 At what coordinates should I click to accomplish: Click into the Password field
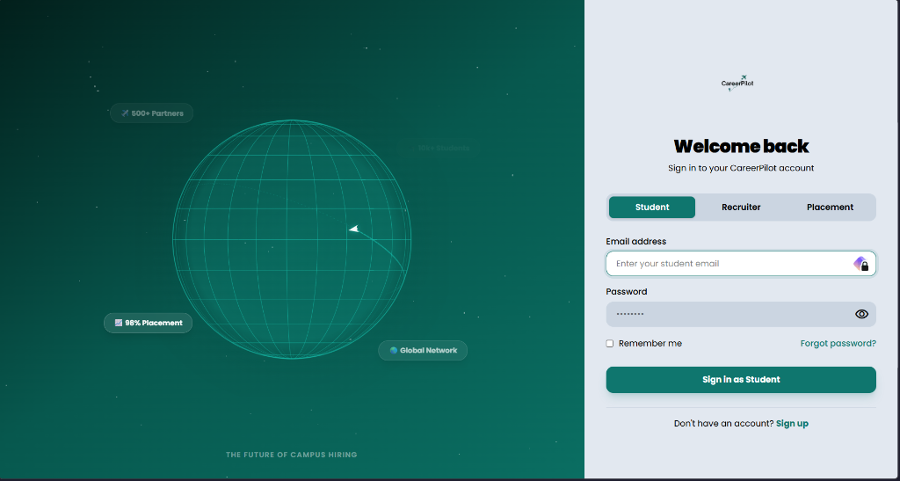click(740, 314)
